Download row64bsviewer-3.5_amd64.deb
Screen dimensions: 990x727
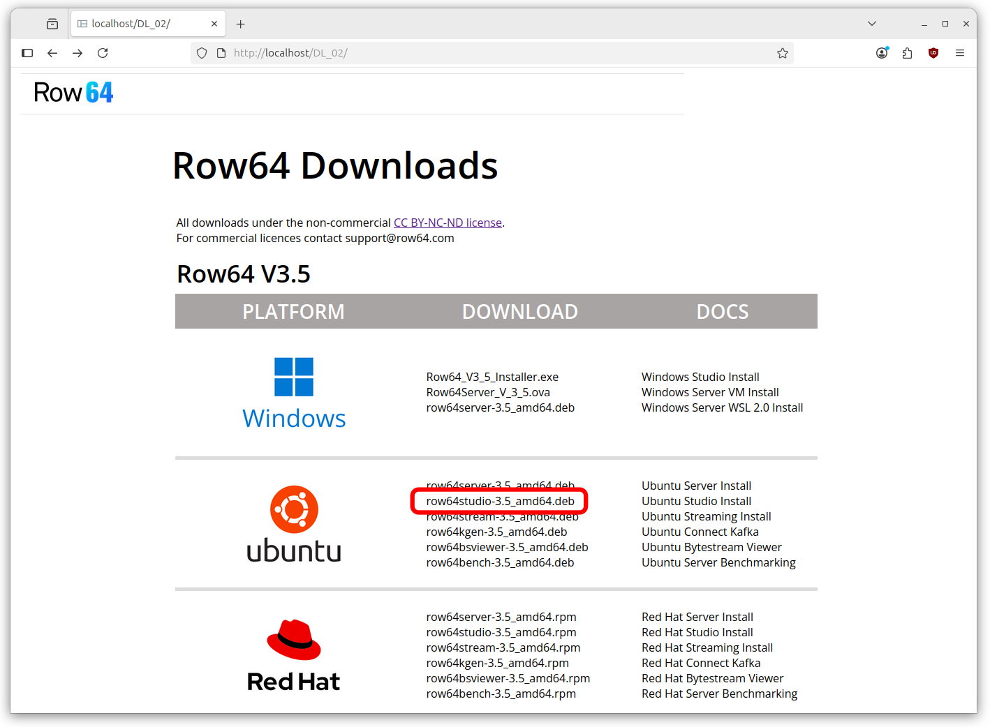507,547
